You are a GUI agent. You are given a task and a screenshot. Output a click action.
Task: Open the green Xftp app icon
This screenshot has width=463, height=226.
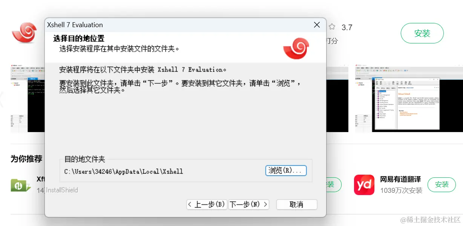(20, 185)
